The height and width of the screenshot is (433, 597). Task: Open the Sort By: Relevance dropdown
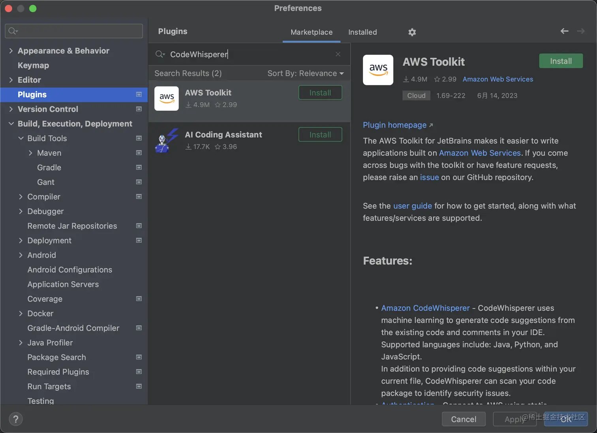point(306,73)
